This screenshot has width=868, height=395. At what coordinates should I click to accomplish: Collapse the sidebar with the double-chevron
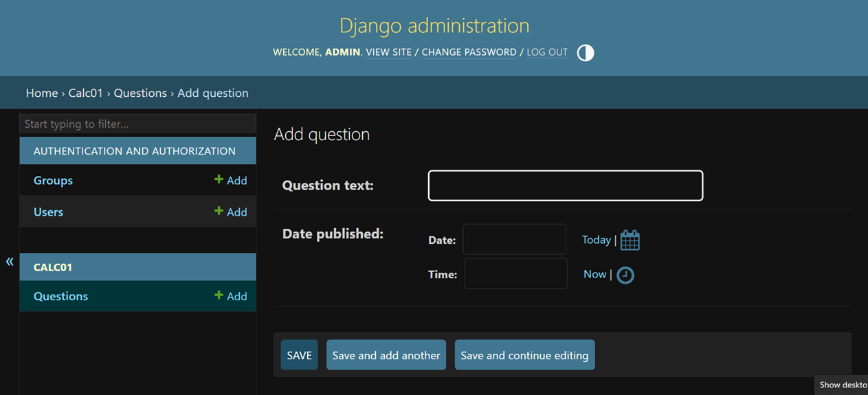(10, 261)
